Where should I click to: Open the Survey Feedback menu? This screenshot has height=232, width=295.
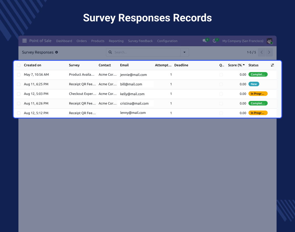pos(140,41)
